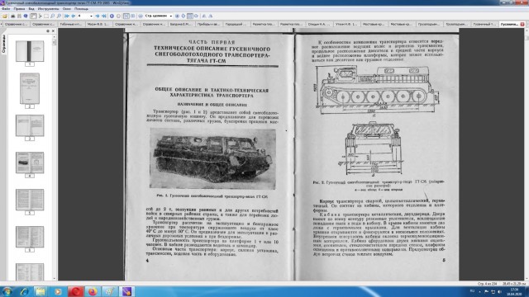Open the Файл menu
Screen dimensions: 529x297
pyautogui.click(x=6, y=9)
